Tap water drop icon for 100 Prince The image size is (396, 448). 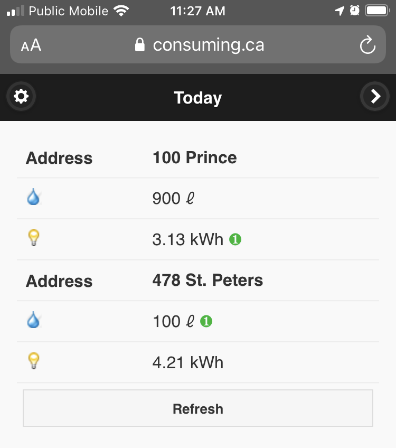point(33,197)
